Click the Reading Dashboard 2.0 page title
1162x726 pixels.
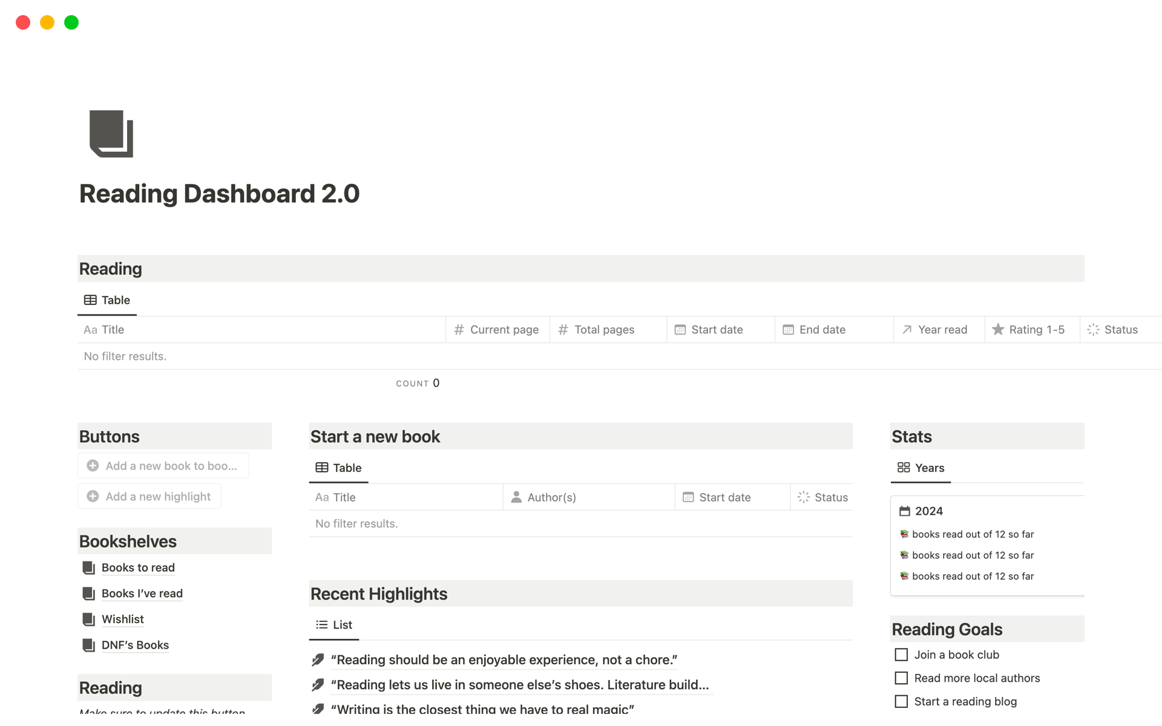pos(219,194)
